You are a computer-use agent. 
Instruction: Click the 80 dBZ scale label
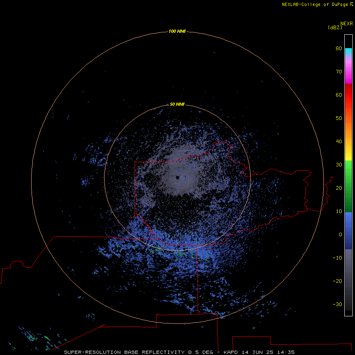339,48
